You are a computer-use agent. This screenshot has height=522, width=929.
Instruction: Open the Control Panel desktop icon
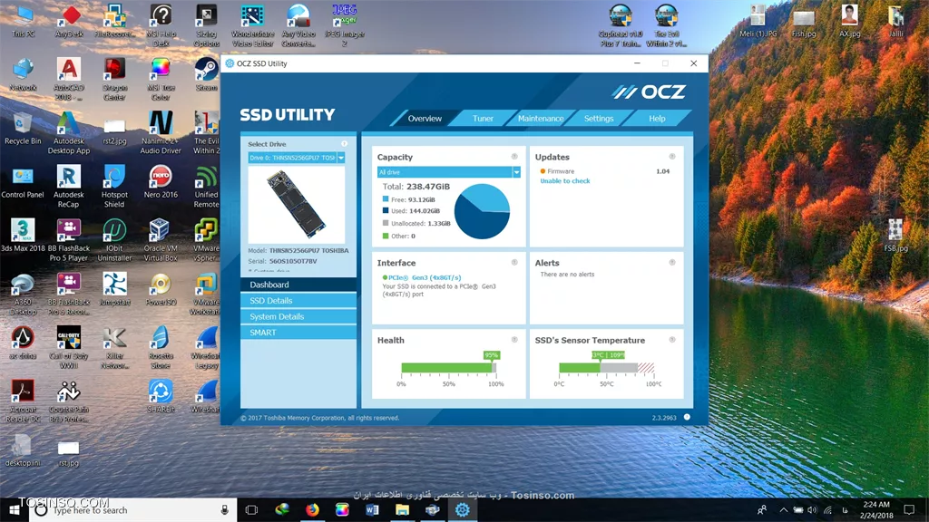point(23,182)
